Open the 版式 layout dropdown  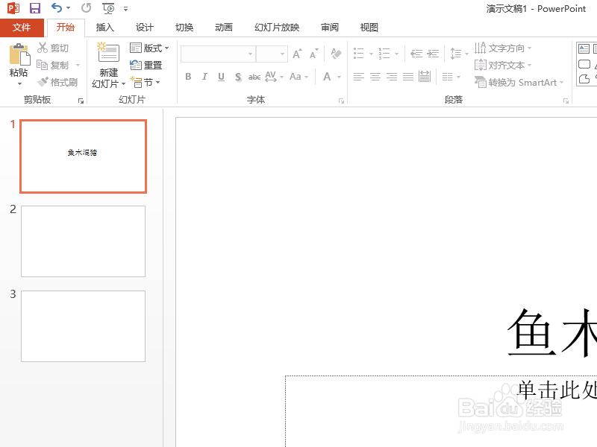point(149,48)
